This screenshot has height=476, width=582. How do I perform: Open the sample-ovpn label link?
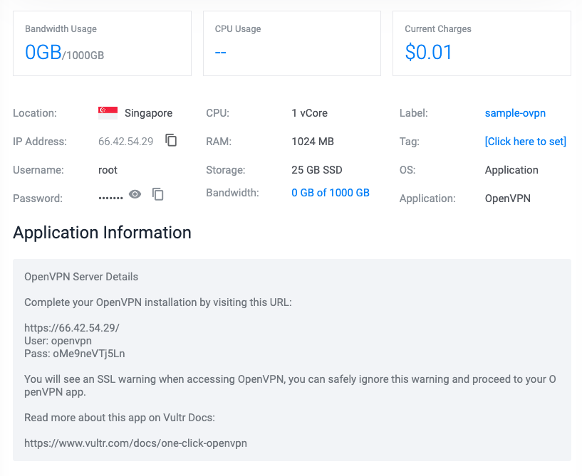click(515, 113)
